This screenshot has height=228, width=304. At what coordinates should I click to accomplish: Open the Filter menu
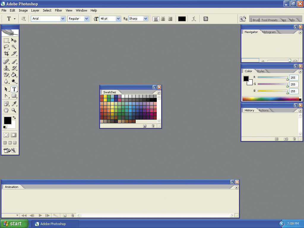58,10
